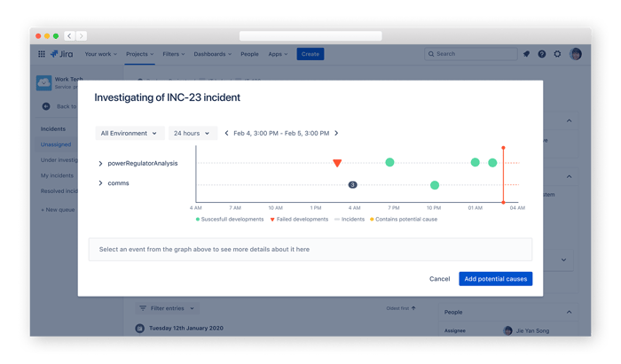Open the settings gear icon
Screen dimensions: 621x364
point(557,54)
